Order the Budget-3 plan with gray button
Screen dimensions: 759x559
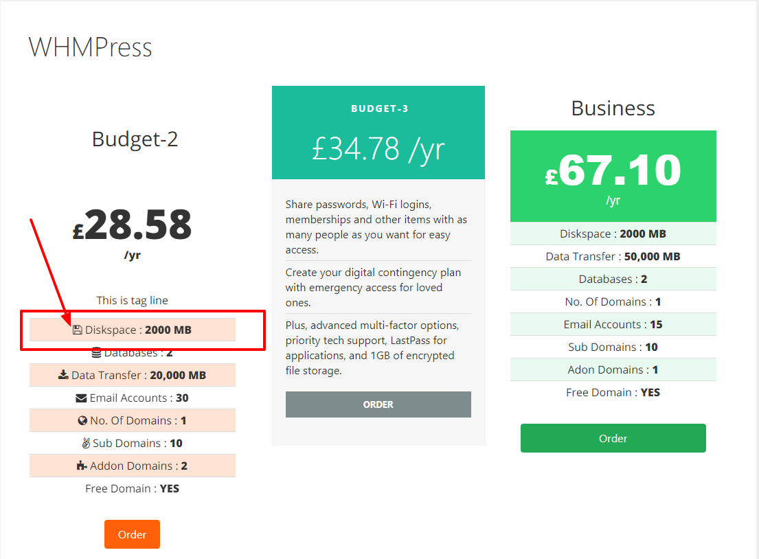coord(378,404)
